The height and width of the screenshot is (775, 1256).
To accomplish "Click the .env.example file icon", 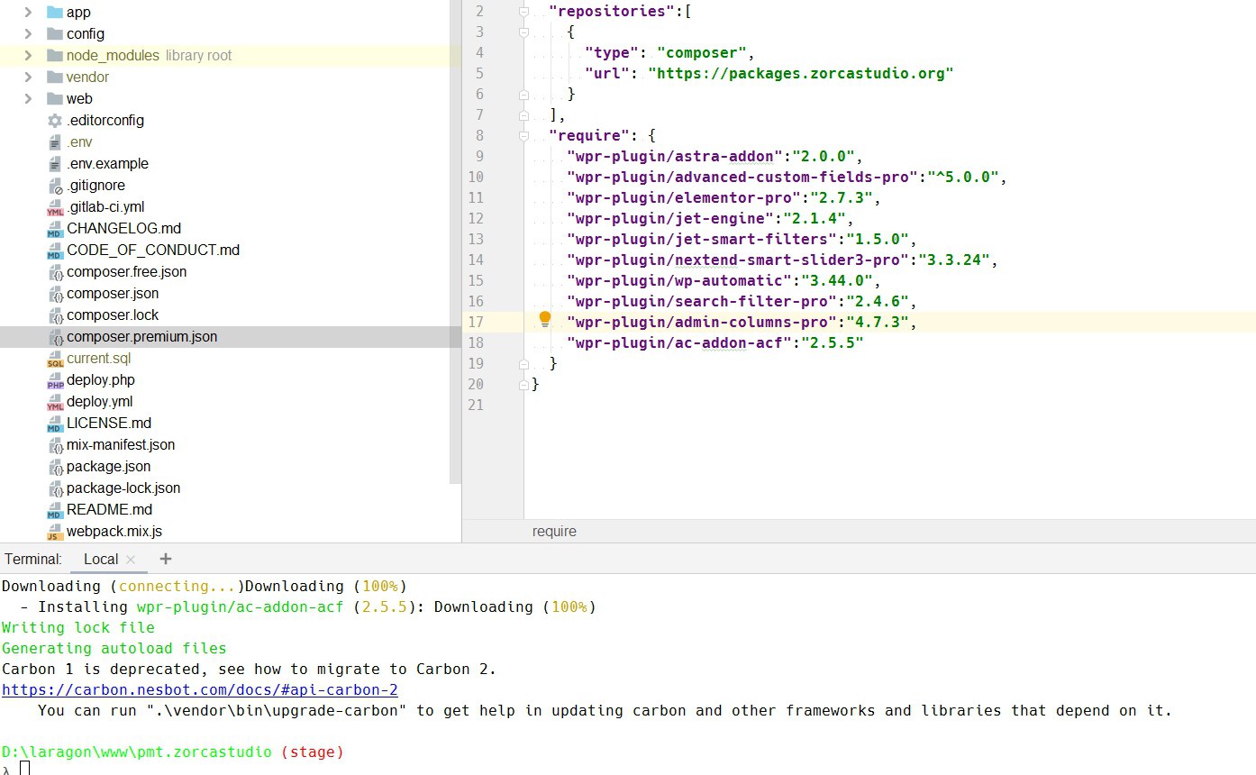I will (x=55, y=163).
